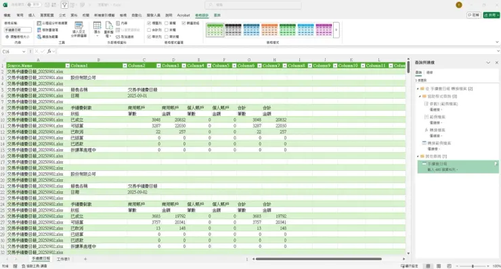The width and height of the screenshot is (501, 269).
Task: Open the Column10 filter dropdown
Action: pyautogui.click(x=363, y=66)
